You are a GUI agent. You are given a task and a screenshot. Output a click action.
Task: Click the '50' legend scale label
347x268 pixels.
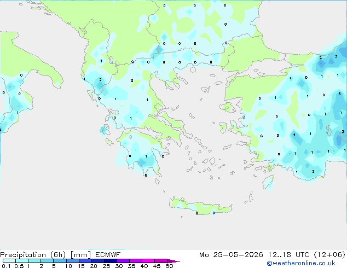169,266
